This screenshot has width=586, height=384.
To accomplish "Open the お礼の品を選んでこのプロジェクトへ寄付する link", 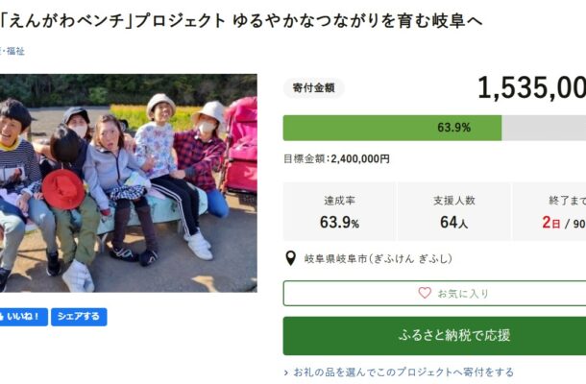I will pos(403,372).
